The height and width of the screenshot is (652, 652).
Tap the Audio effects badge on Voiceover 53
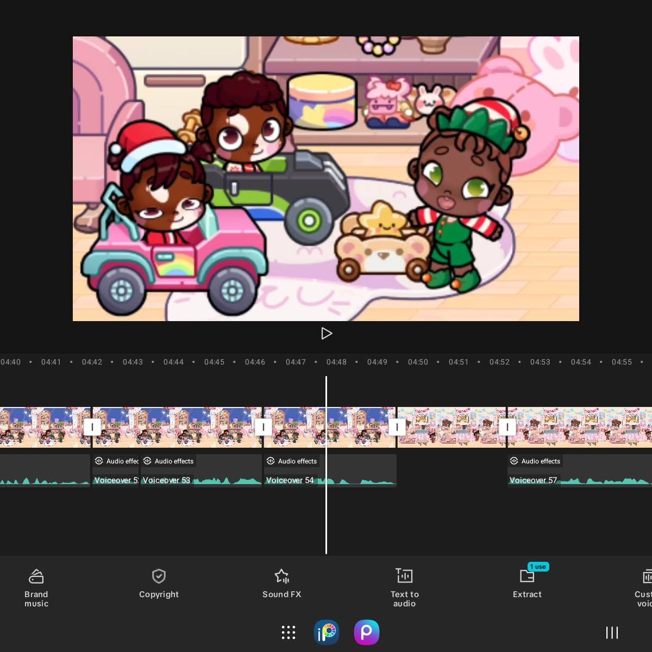point(168,461)
